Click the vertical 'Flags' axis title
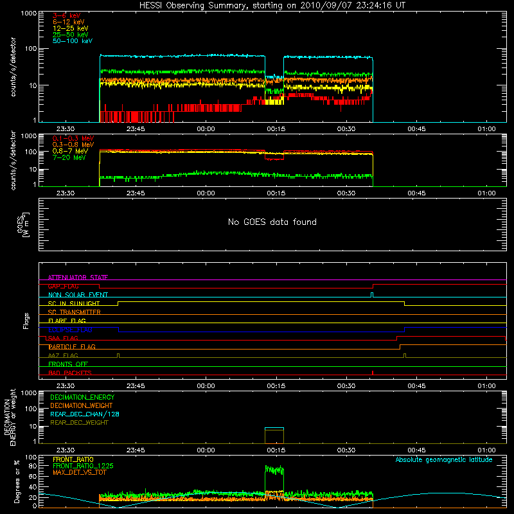 (26, 321)
